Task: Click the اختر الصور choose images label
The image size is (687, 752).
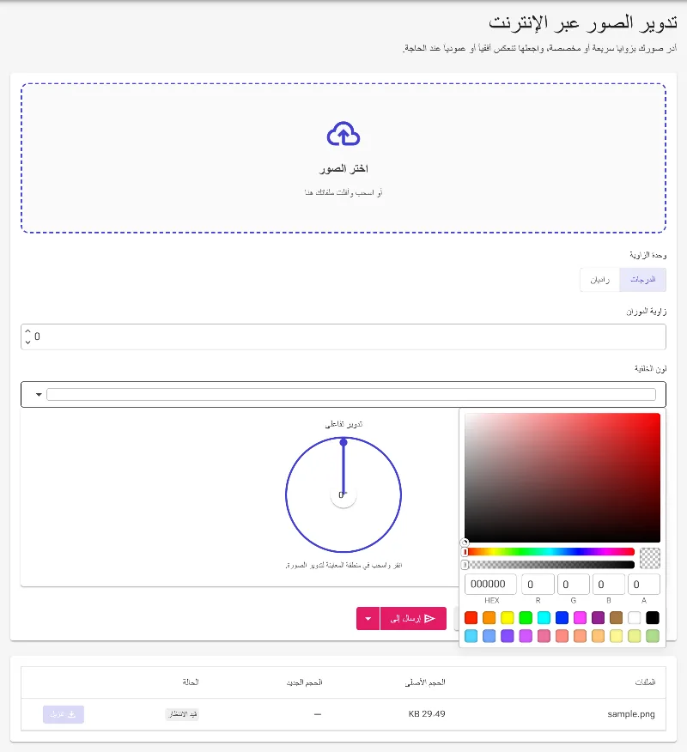Action: click(343, 169)
